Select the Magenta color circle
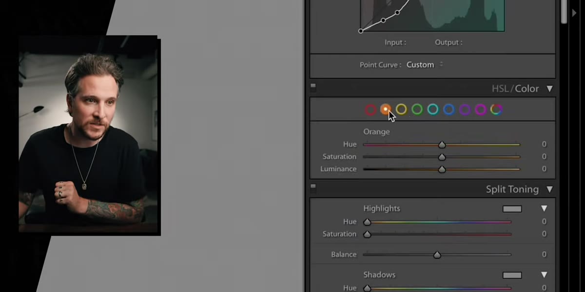This screenshot has height=292, width=585. pos(481,109)
